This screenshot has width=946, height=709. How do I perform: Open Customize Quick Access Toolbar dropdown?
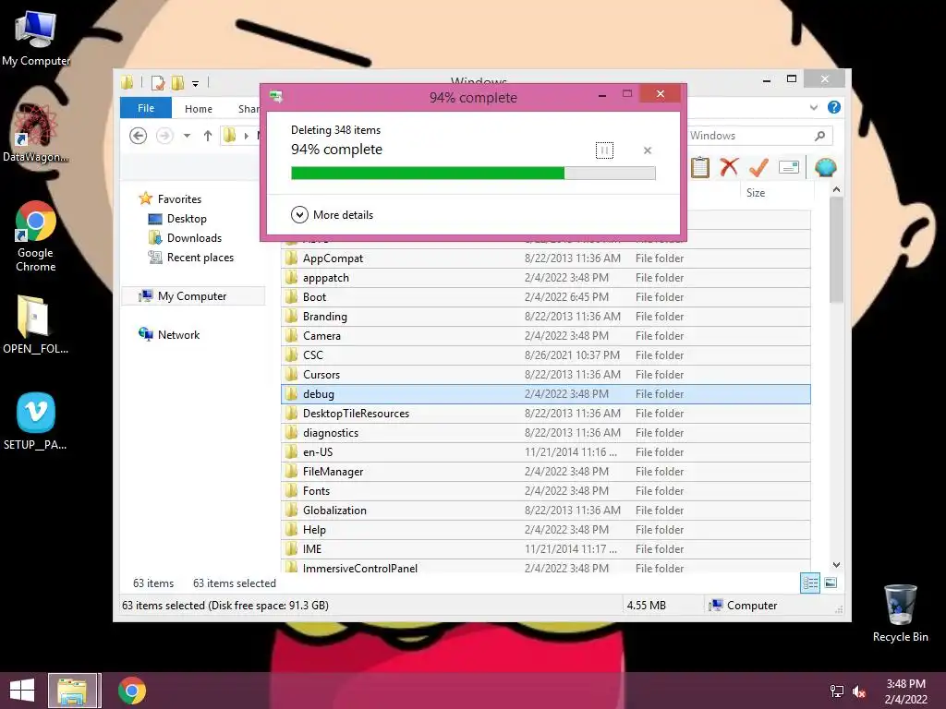(196, 83)
